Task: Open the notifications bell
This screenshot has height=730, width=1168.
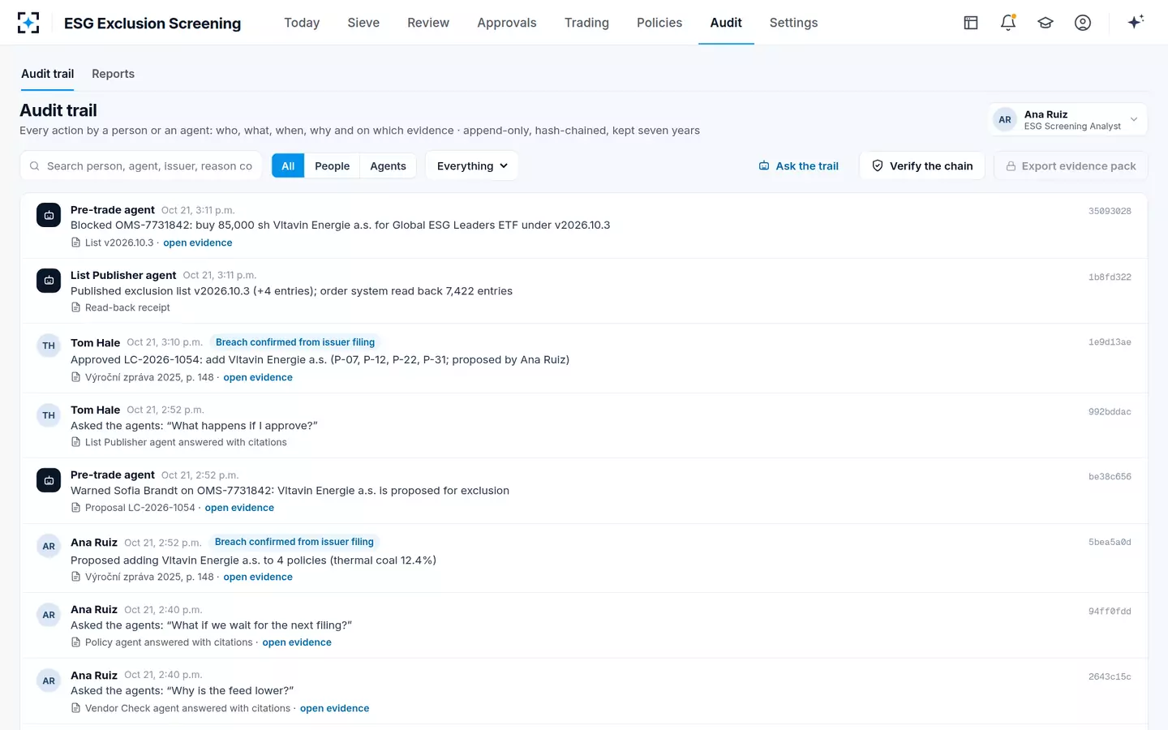Action: click(1008, 23)
